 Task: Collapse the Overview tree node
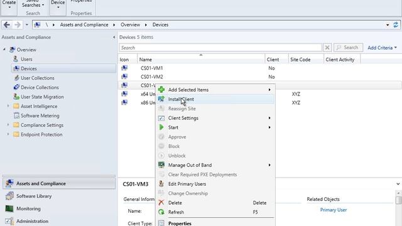(x=4, y=49)
